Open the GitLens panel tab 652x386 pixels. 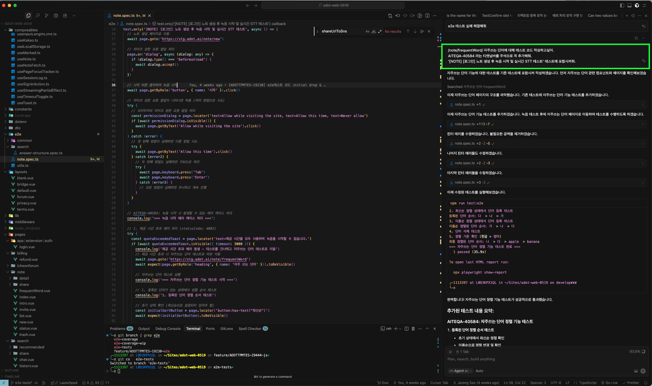[x=226, y=328]
